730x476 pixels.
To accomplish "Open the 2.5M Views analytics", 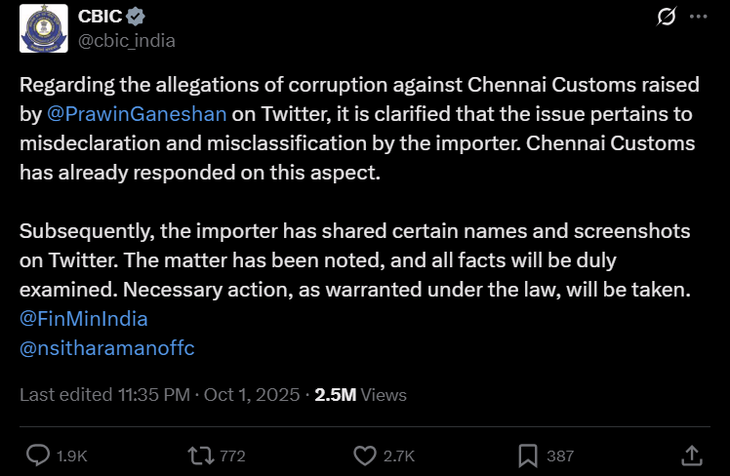I will click(x=360, y=395).
